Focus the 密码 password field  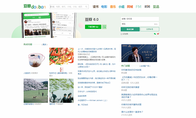pyautogui.click(x=140, y=24)
